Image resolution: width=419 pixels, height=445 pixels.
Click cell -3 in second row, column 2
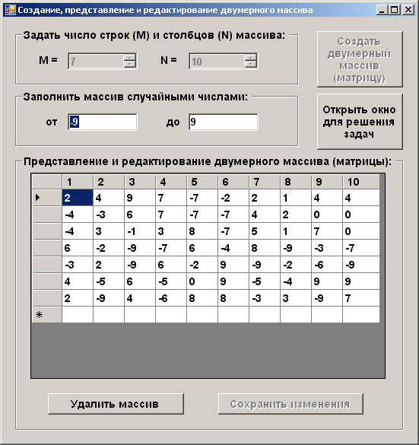[x=109, y=215]
